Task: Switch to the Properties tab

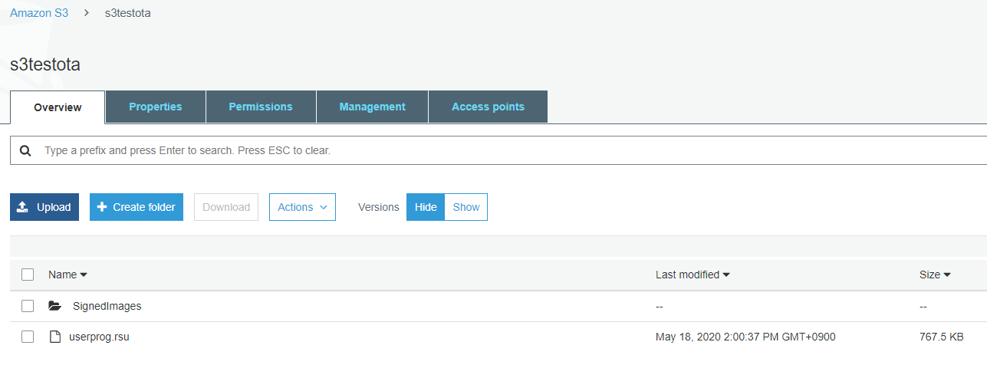Action: [155, 107]
